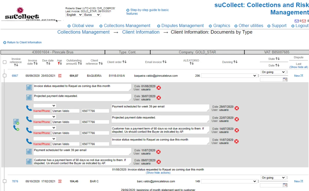Create New dispute for invoice 6967
This screenshot has height=191, width=309.
coord(299,76)
